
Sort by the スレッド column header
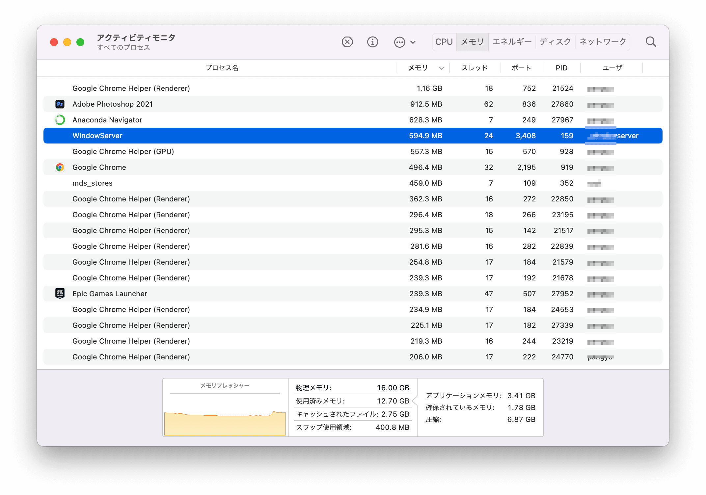474,68
